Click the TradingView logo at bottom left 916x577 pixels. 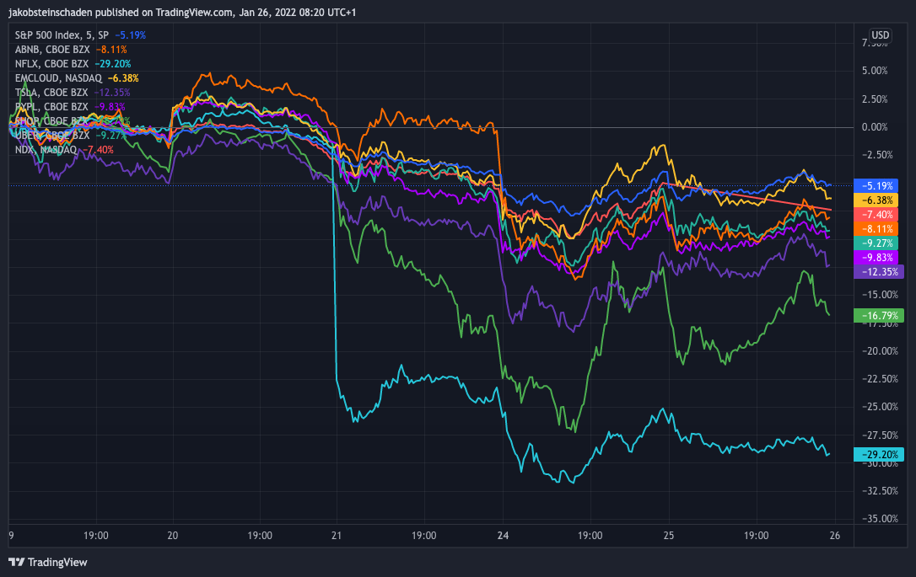pyautogui.click(x=48, y=562)
